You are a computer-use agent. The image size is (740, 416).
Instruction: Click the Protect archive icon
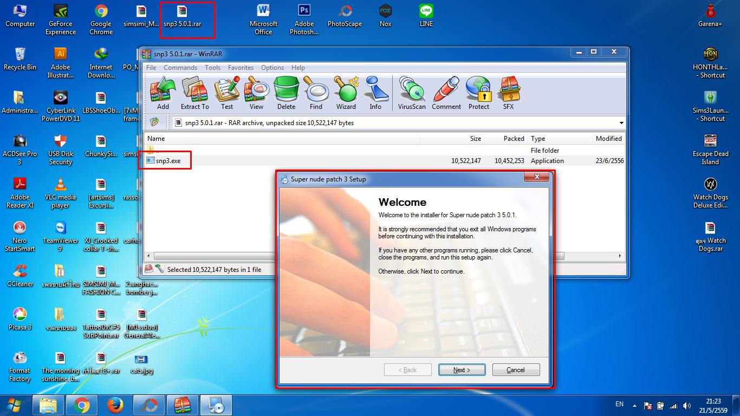coord(478,93)
